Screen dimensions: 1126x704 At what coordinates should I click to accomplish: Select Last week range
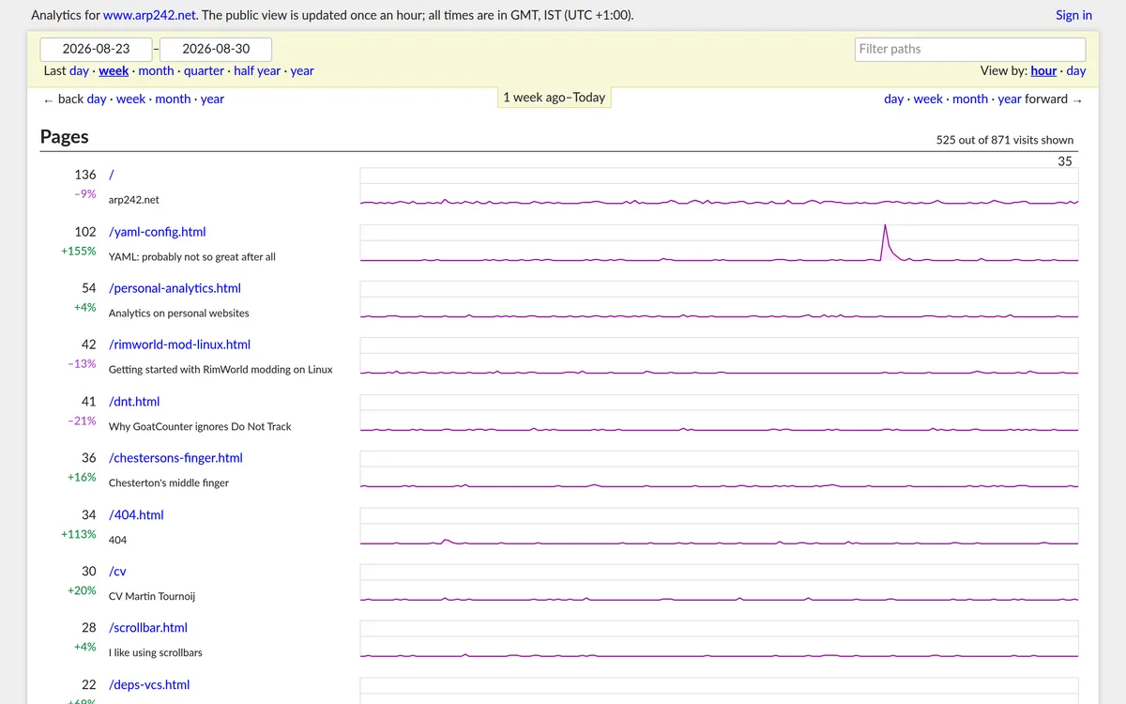pos(114,70)
